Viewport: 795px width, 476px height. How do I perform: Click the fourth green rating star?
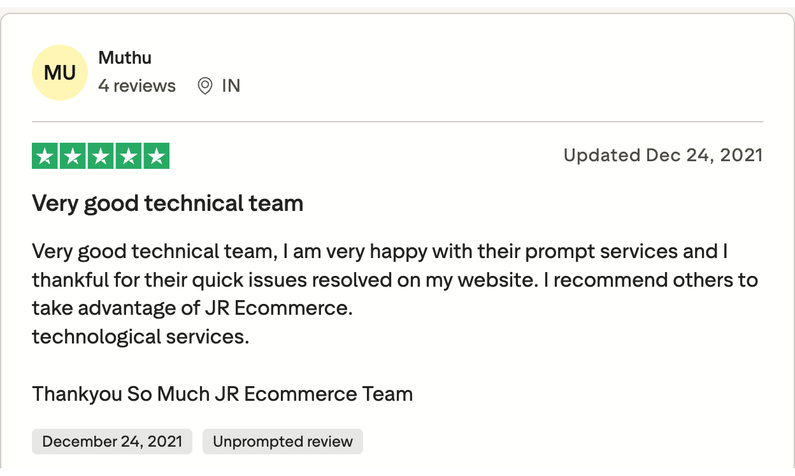click(128, 156)
